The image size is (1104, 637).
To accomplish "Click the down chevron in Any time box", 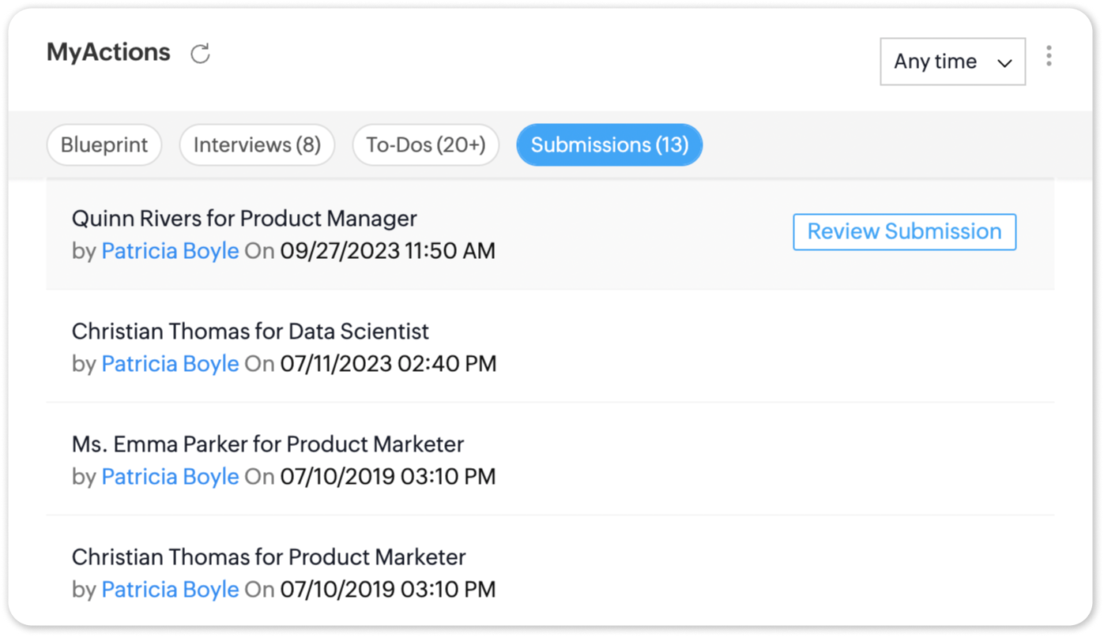I will (1004, 63).
